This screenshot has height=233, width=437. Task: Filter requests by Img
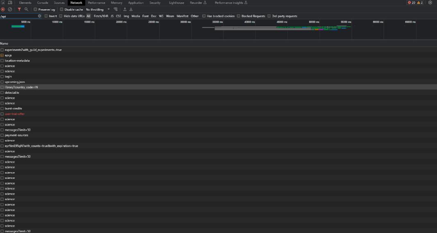tap(126, 16)
